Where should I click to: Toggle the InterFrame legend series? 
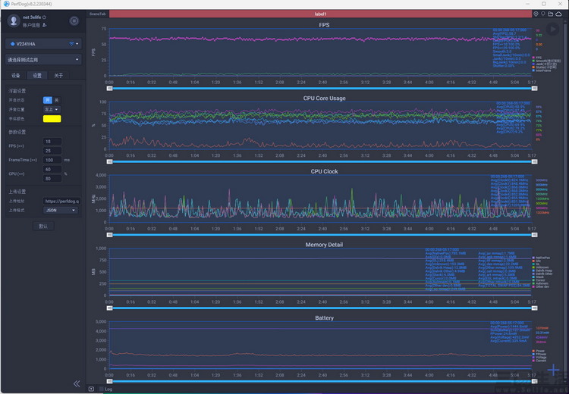click(x=542, y=70)
